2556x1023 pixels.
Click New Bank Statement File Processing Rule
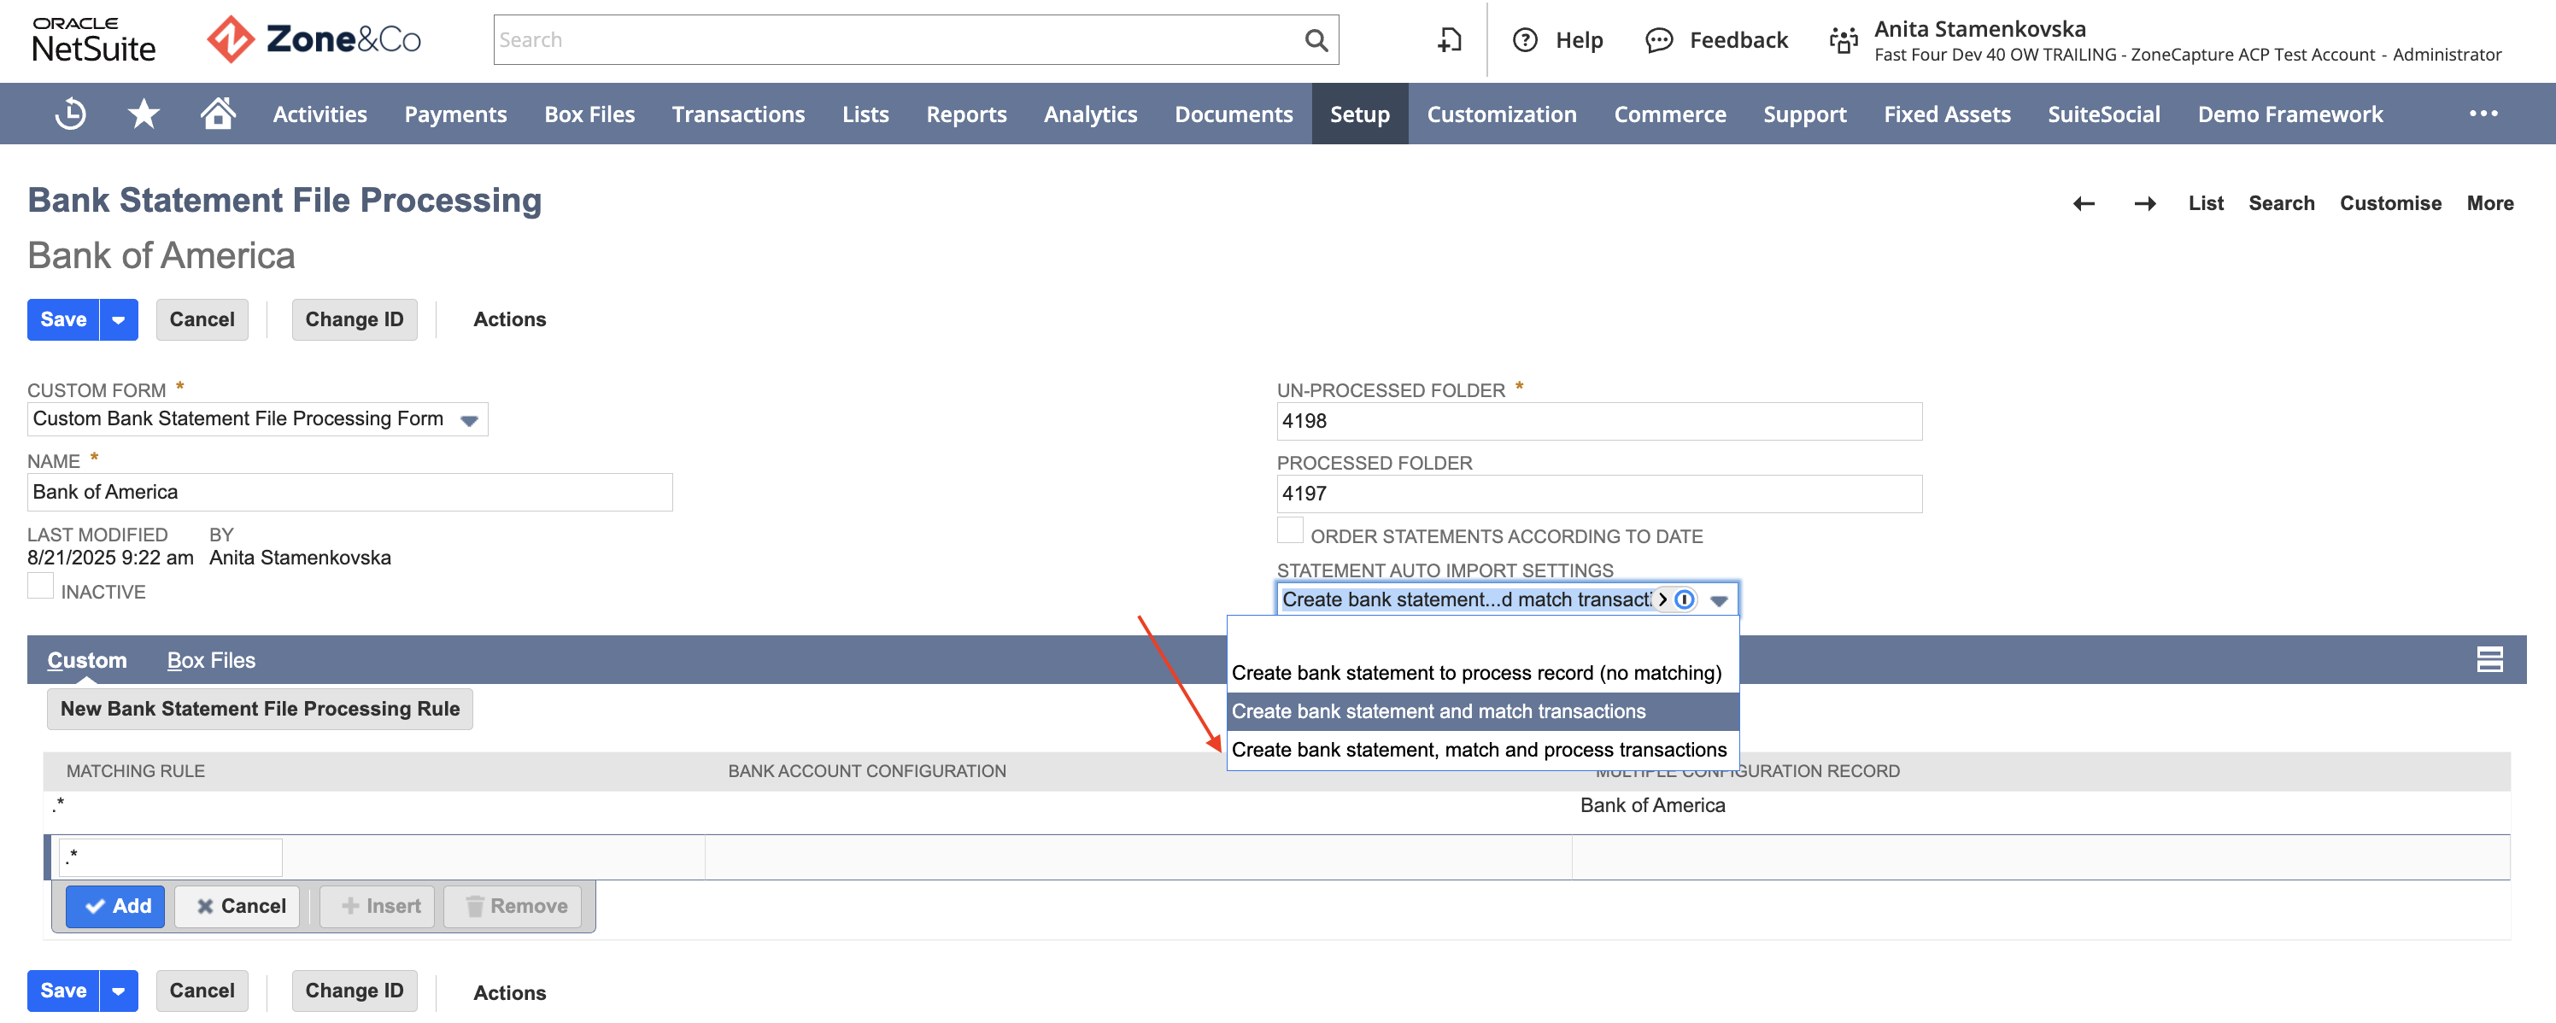(x=260, y=710)
